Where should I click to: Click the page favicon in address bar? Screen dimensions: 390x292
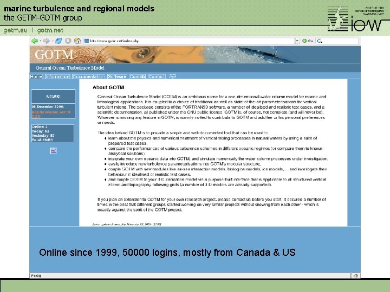coord(86,41)
